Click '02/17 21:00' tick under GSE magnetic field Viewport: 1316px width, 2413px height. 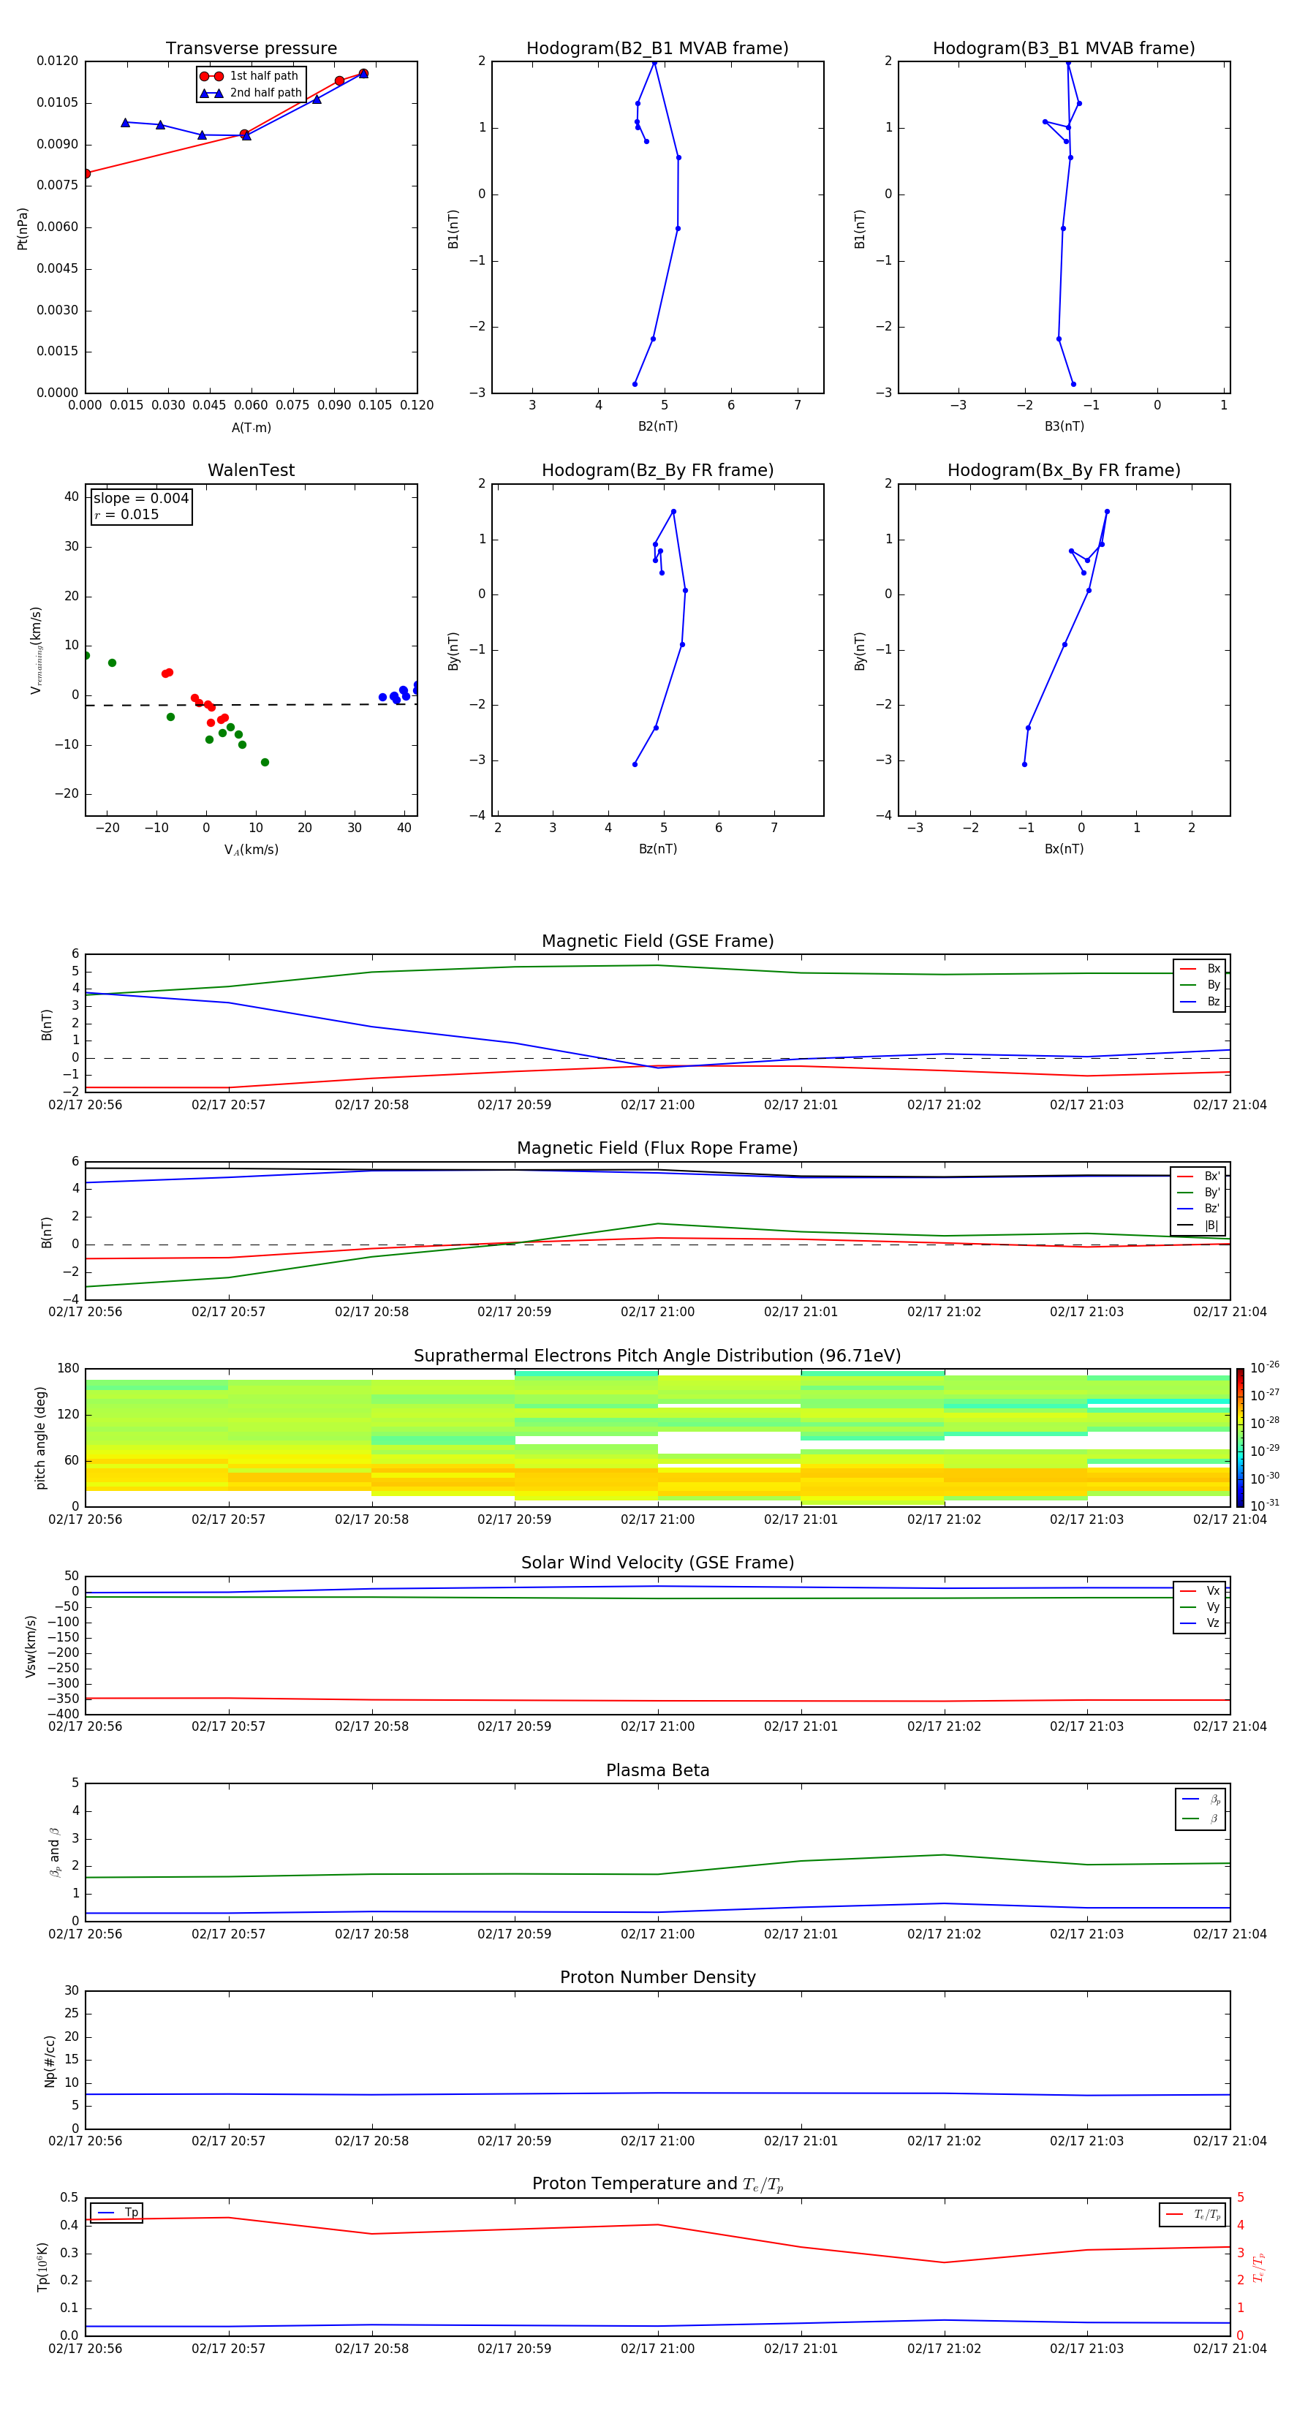tap(657, 1106)
